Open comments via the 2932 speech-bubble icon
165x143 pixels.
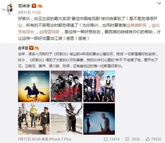(x=127, y=139)
